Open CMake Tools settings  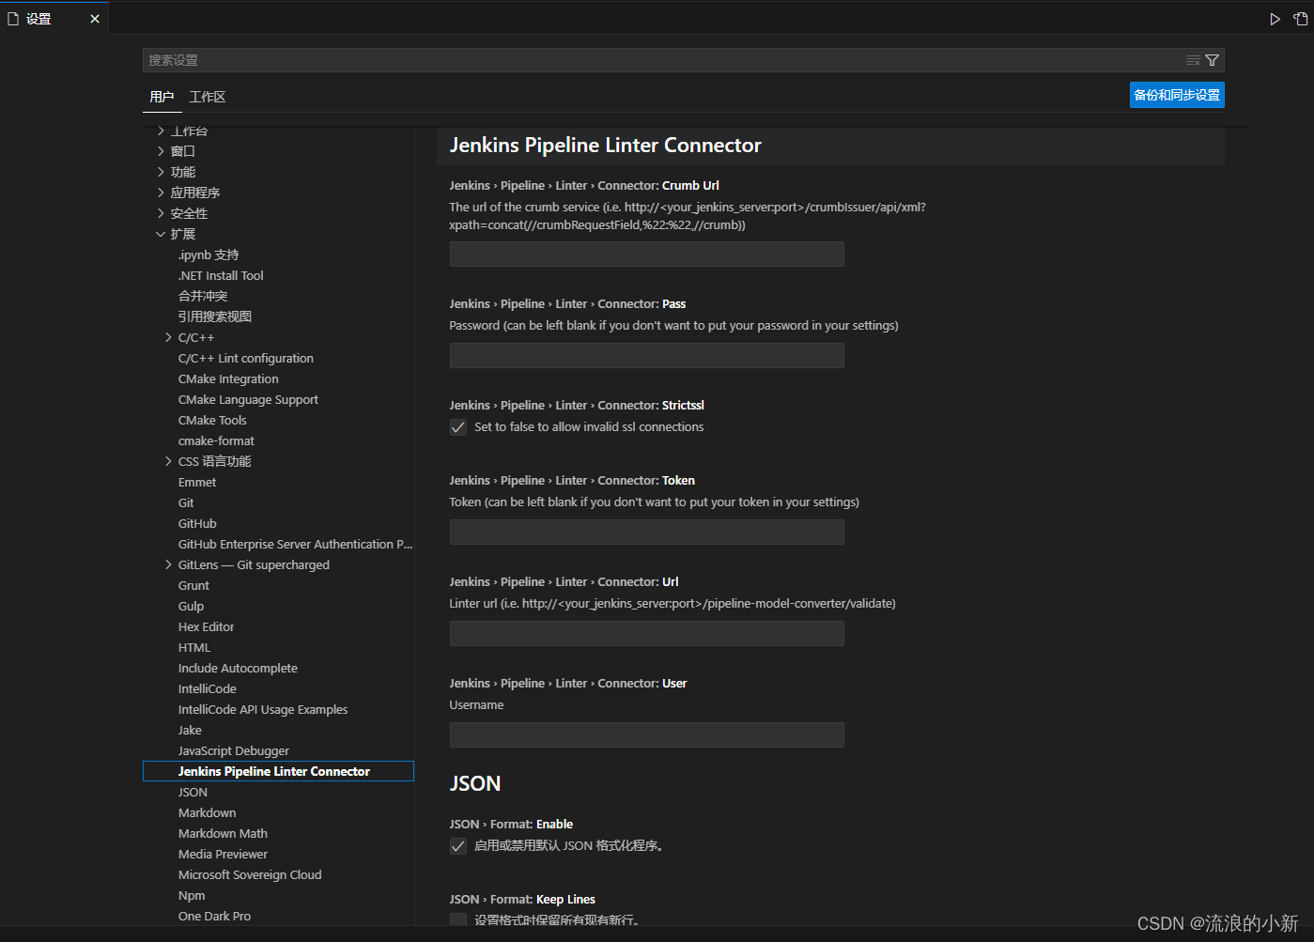pos(212,420)
